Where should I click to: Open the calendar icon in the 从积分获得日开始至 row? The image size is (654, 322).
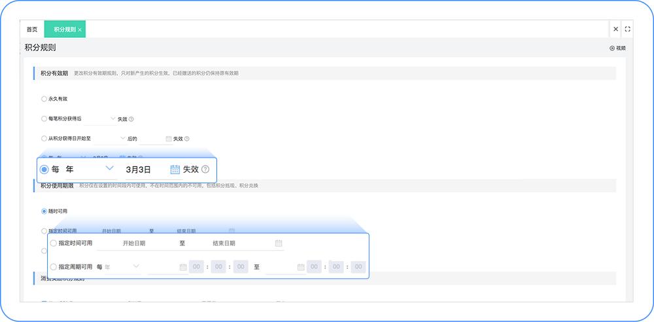tap(169, 139)
